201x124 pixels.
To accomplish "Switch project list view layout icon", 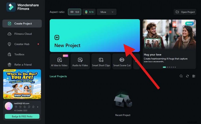I will point(194,76).
